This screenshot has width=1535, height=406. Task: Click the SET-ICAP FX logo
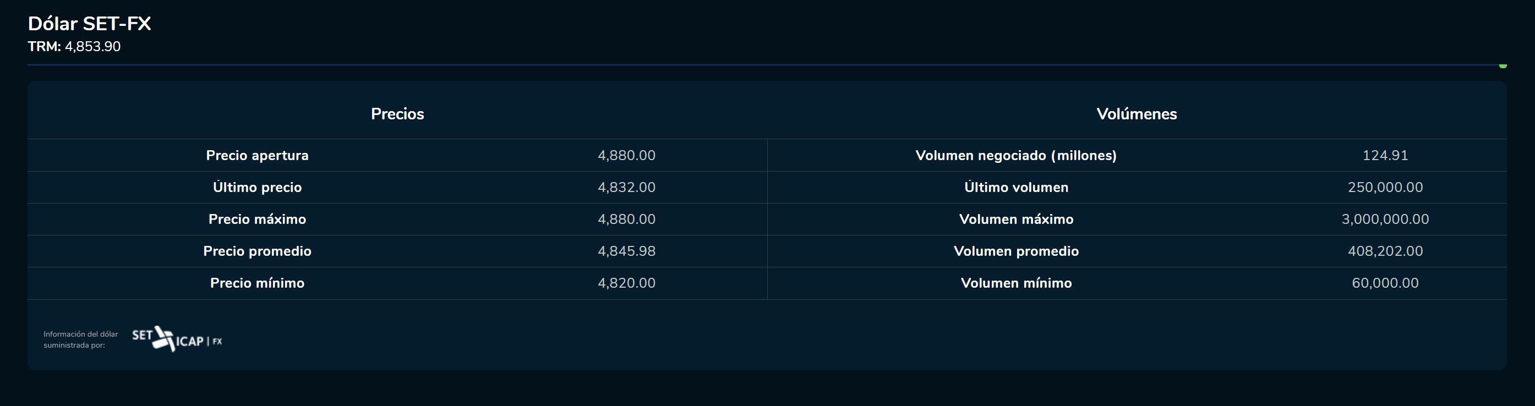point(176,339)
